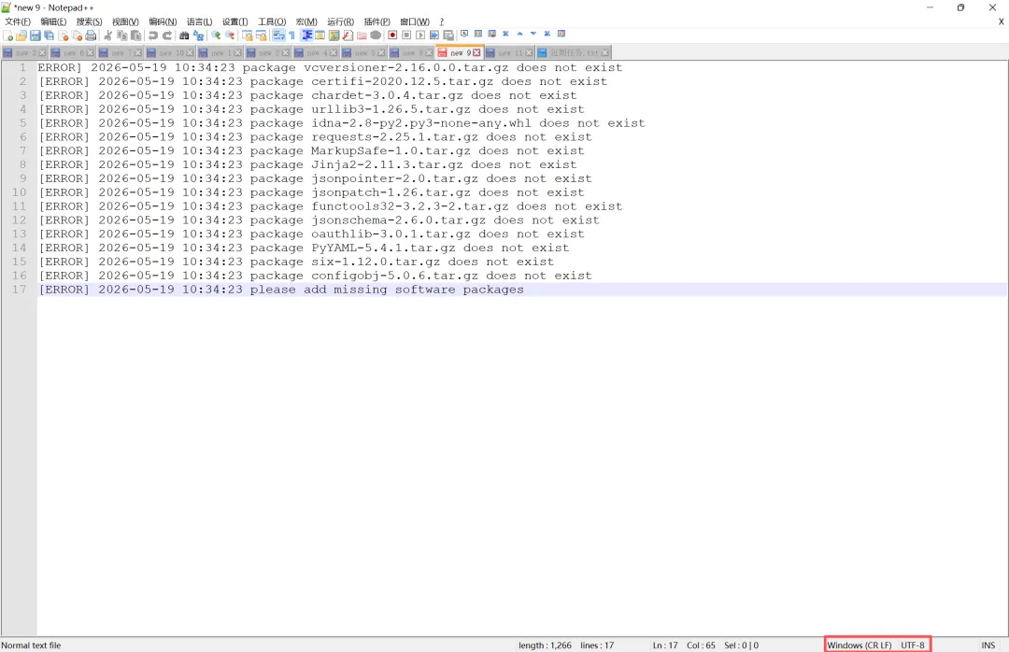Redo the edit via toolbar arrow
1009x652 pixels.
167,35
